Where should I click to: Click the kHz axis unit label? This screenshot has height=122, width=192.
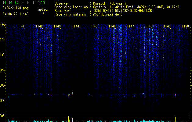3,25
